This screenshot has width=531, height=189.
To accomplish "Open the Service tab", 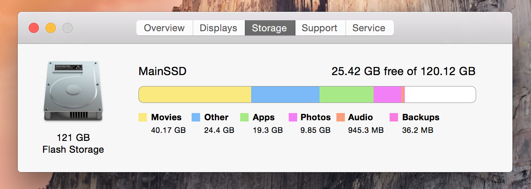I will tap(369, 28).
